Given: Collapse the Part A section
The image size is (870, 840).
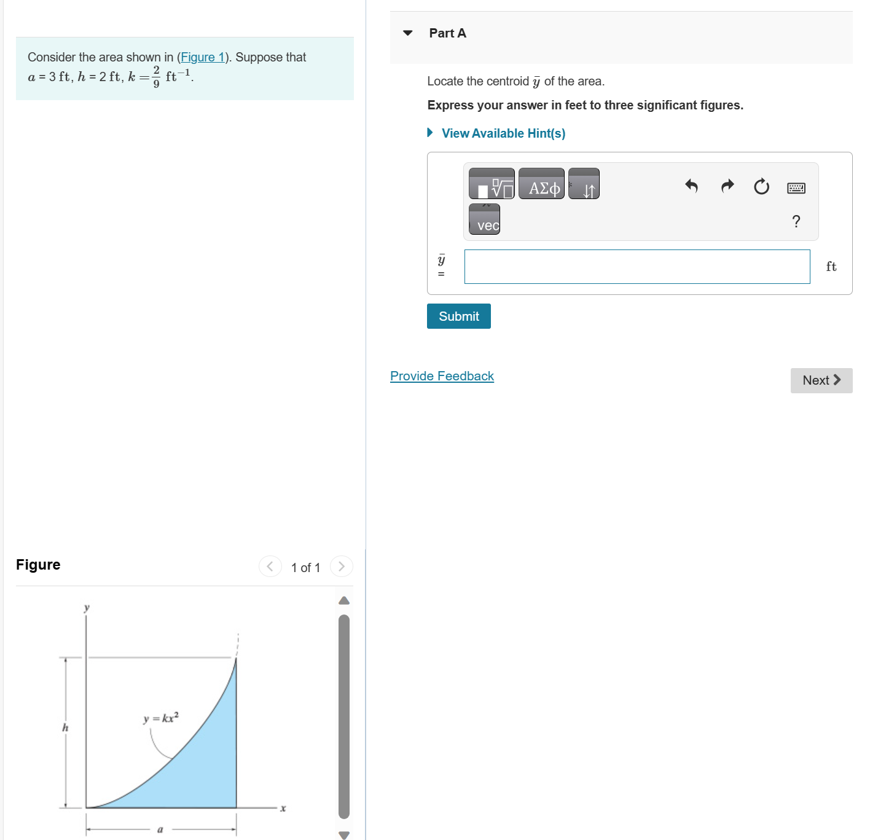Looking at the screenshot, I should (x=408, y=33).
